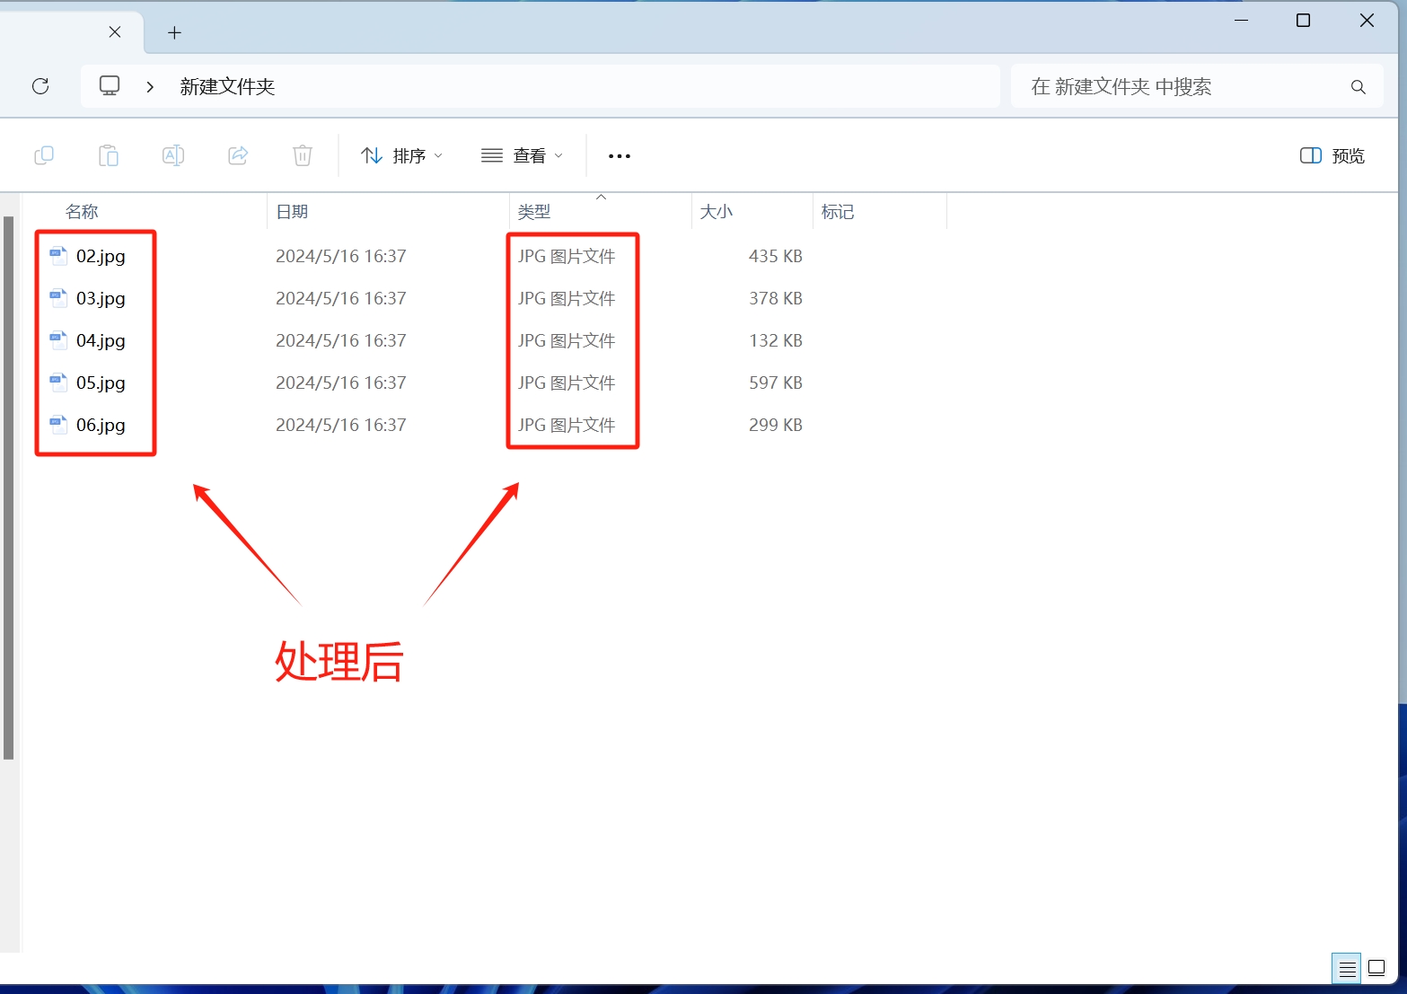Select the file 05.jpg
The image size is (1407, 994).
[x=101, y=383]
